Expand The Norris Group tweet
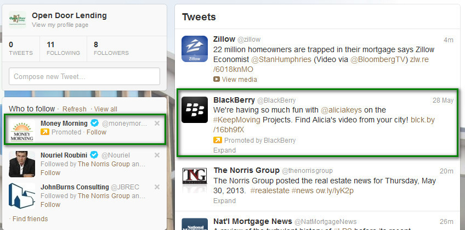Image resolution: width=465 pixels, height=230 pixels. point(224,200)
